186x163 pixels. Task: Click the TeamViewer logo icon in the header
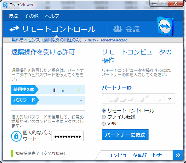tap(166, 26)
